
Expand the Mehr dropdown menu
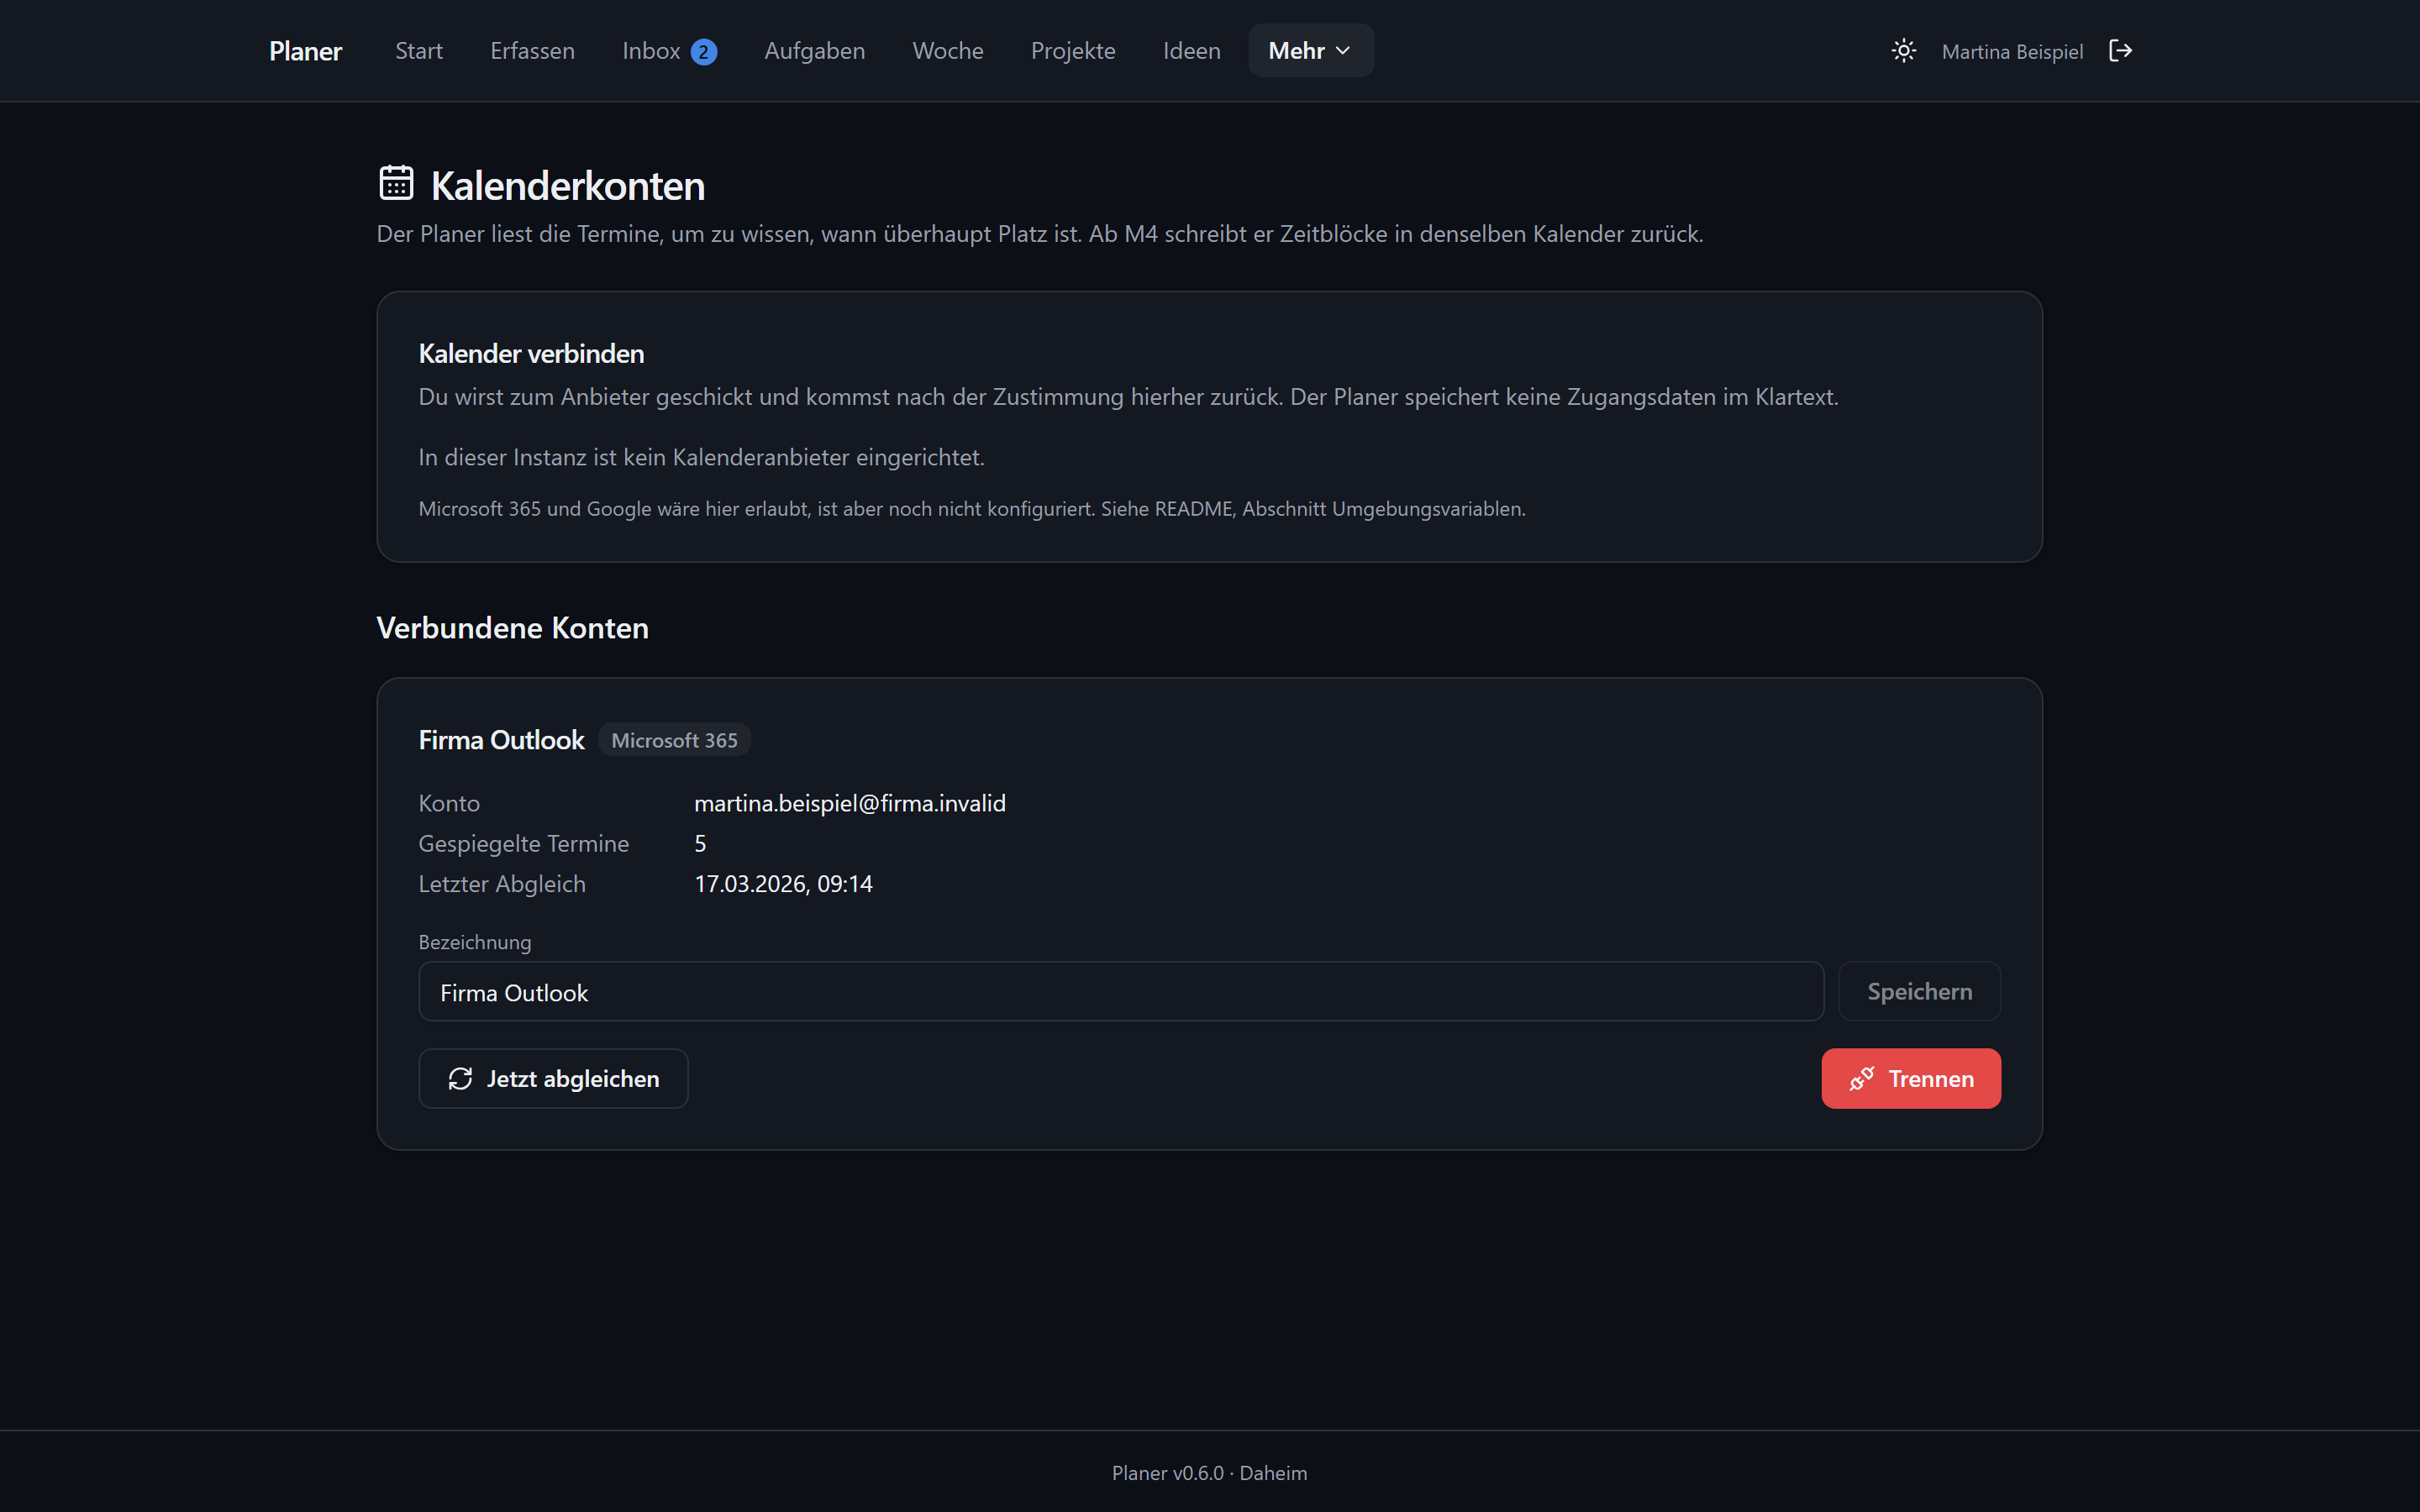click(1311, 51)
